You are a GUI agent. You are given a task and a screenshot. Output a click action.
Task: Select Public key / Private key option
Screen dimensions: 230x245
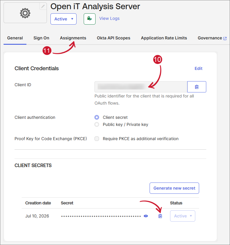(x=97, y=124)
